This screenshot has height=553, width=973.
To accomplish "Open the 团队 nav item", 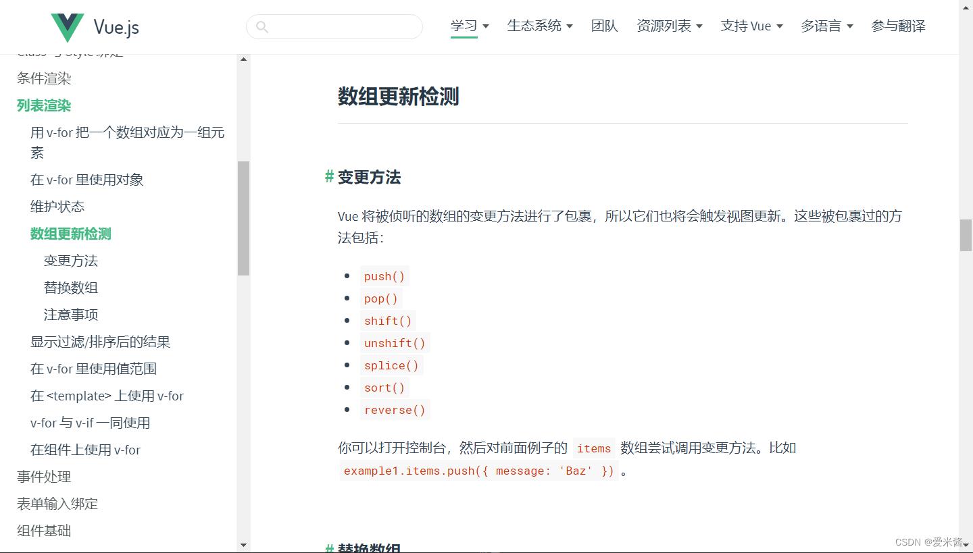I will pos(605,26).
